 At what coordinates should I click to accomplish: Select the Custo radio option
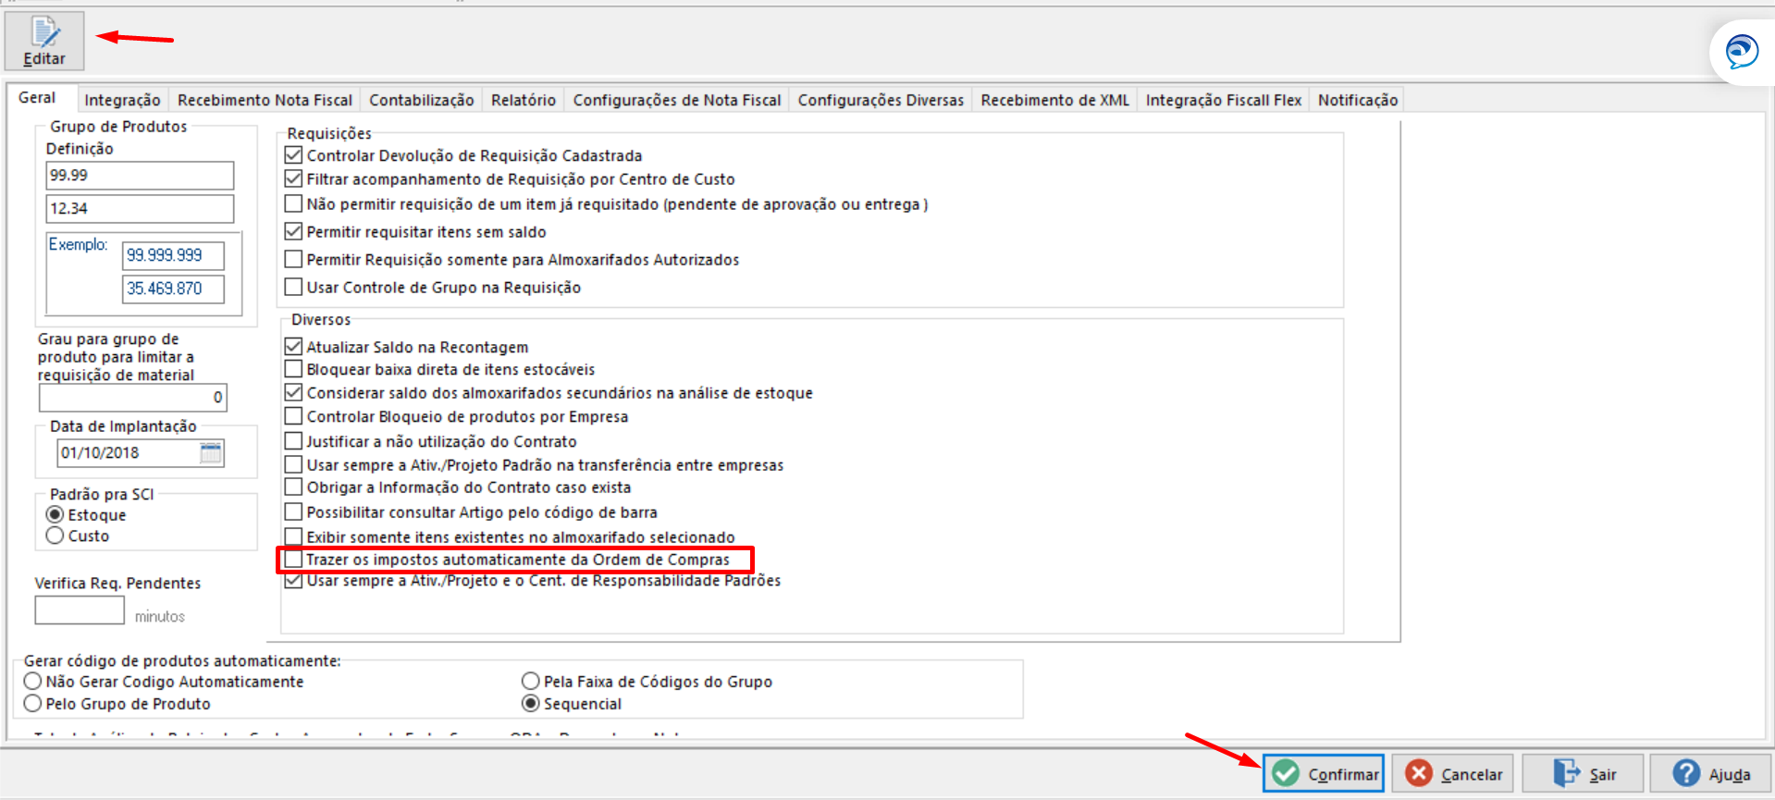(55, 535)
